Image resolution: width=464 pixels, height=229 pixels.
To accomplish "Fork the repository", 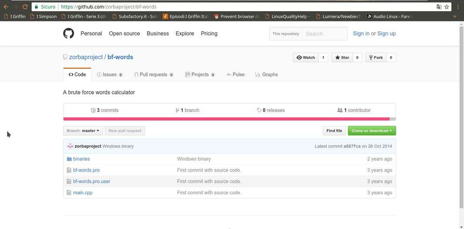I will [376, 57].
